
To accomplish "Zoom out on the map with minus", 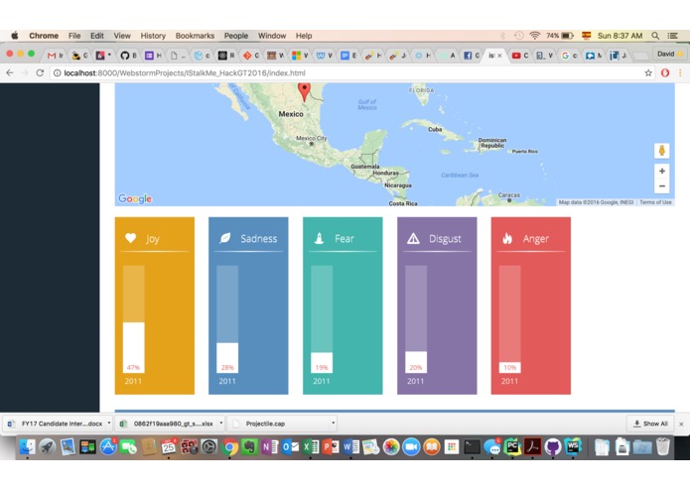I will click(661, 185).
